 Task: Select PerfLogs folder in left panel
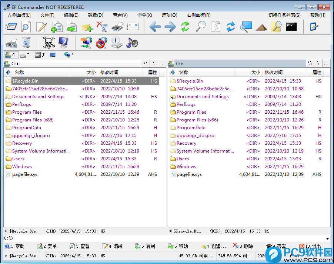[82, 104]
